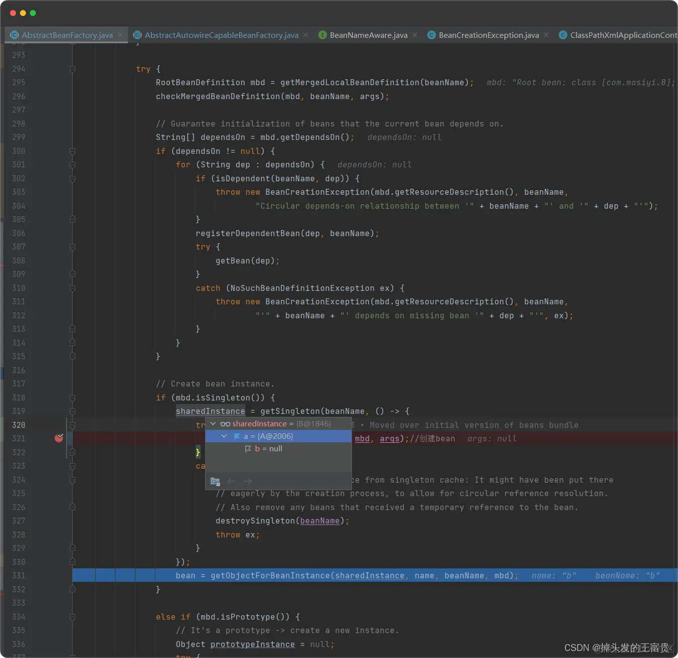Click the underlined args on line 321
678x658 pixels.
pyautogui.click(x=390, y=438)
